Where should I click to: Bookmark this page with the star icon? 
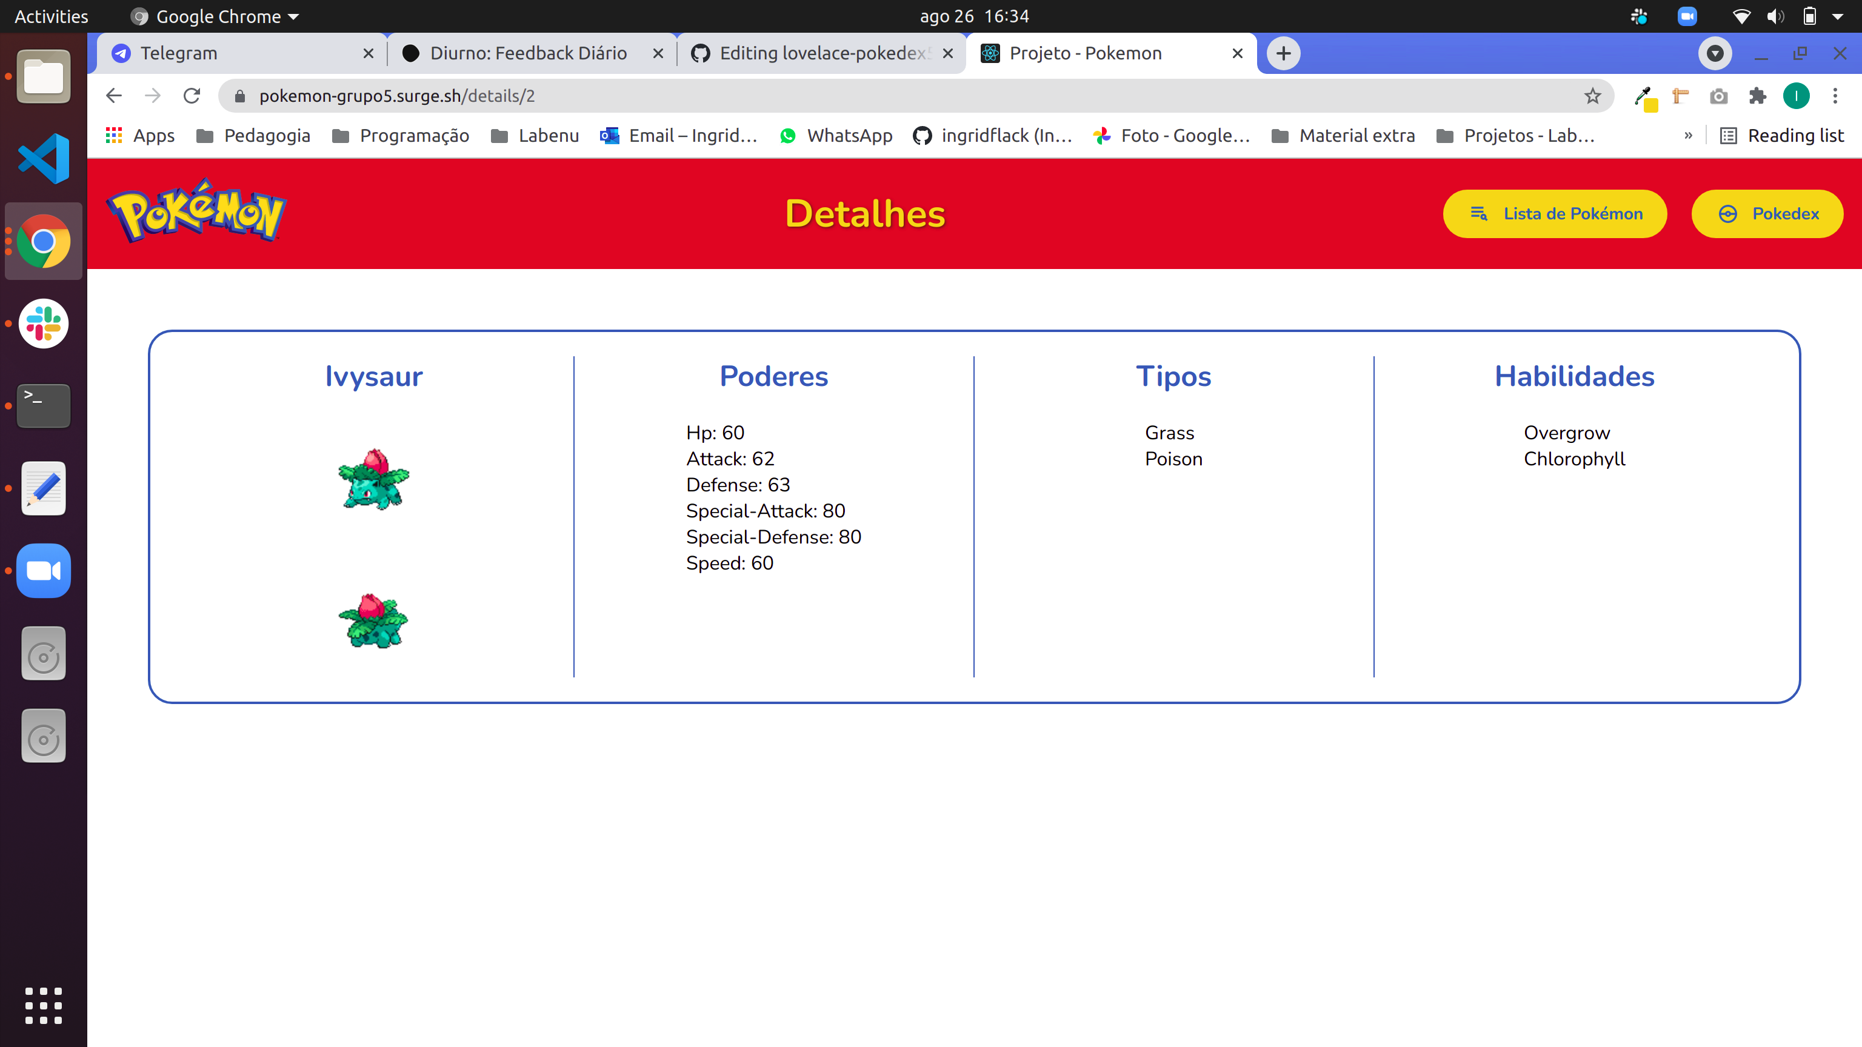point(1592,96)
